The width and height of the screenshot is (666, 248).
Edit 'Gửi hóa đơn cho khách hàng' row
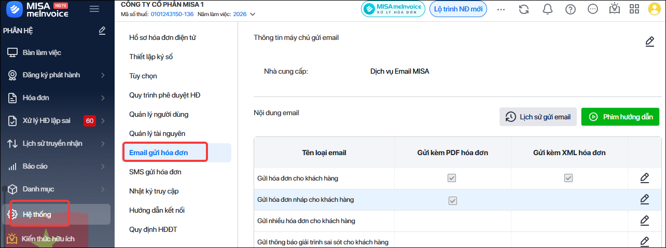pyautogui.click(x=644, y=178)
